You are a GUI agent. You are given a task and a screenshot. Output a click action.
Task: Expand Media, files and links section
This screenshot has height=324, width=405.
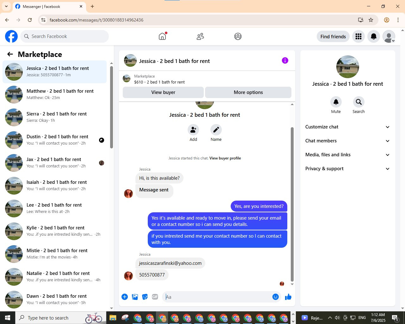[348, 155]
